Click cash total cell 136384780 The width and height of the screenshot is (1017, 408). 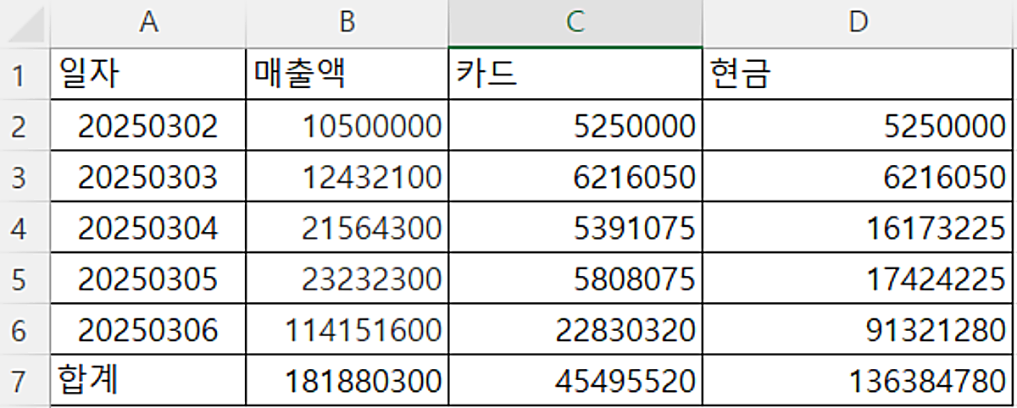pyautogui.click(x=859, y=379)
